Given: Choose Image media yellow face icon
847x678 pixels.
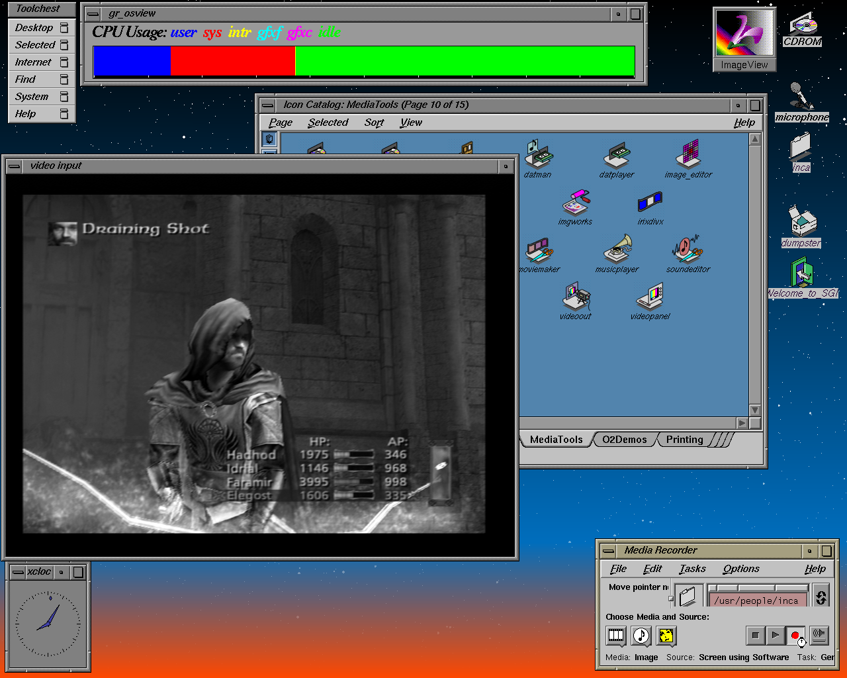Looking at the screenshot, I should 666,636.
